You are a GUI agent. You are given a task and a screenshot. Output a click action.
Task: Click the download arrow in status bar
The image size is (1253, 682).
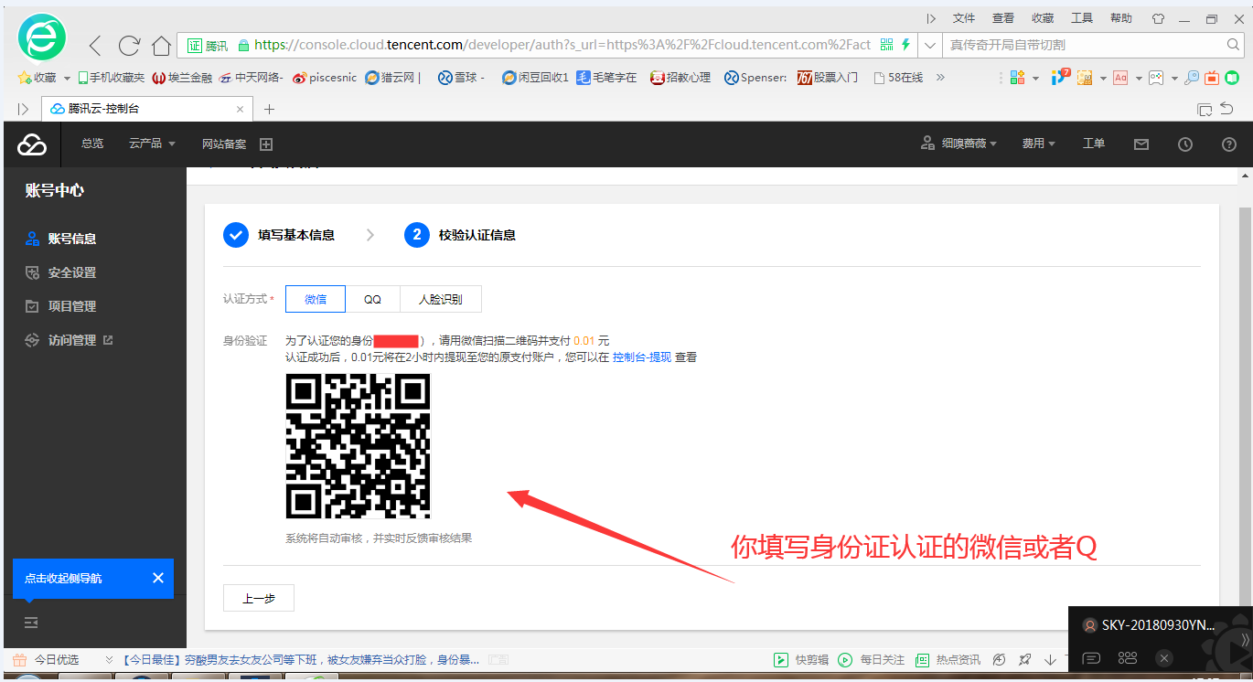pyautogui.click(x=1050, y=659)
